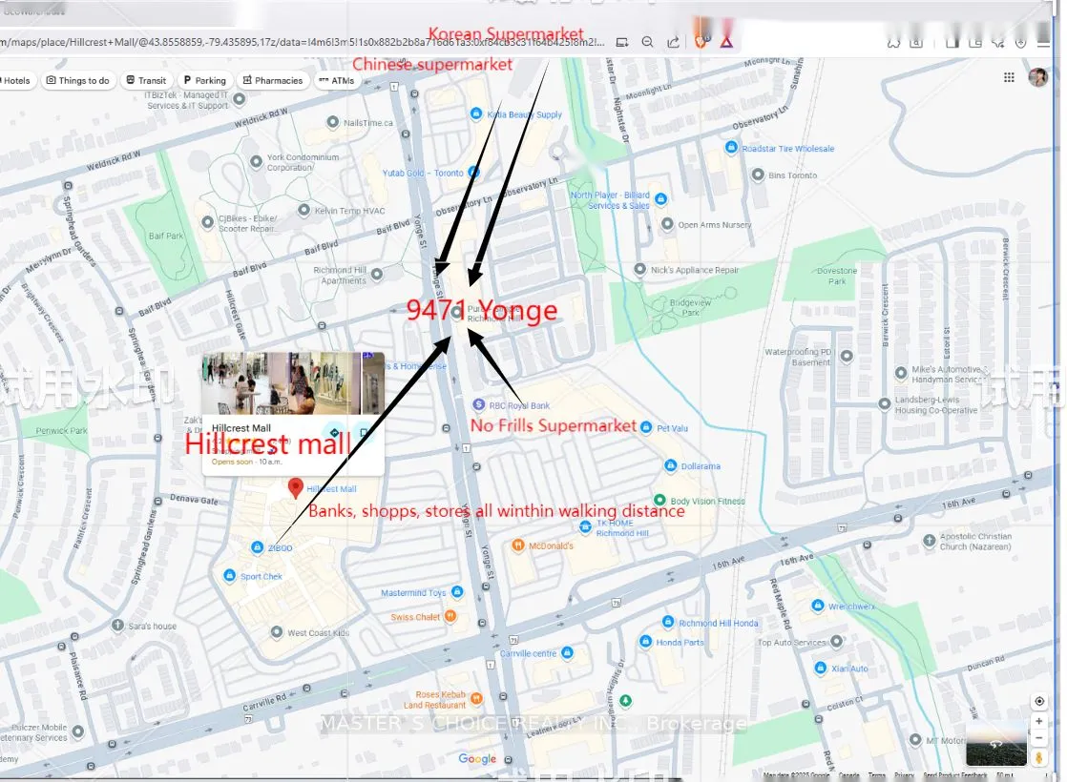Select the Transit filter chip
The image size is (1067, 782).
pos(146,80)
